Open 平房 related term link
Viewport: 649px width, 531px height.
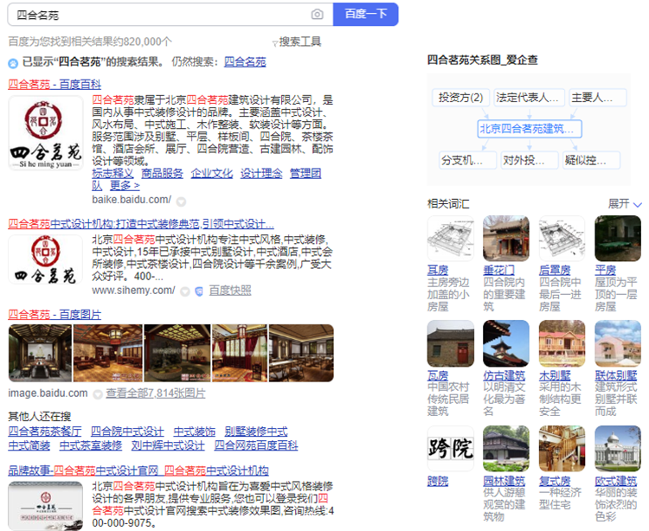click(605, 271)
